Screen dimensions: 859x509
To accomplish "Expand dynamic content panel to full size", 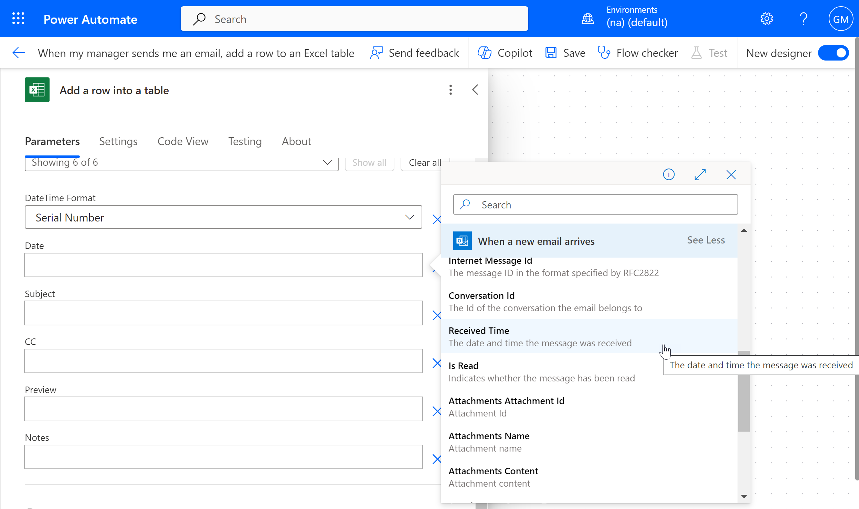I will tap(700, 175).
